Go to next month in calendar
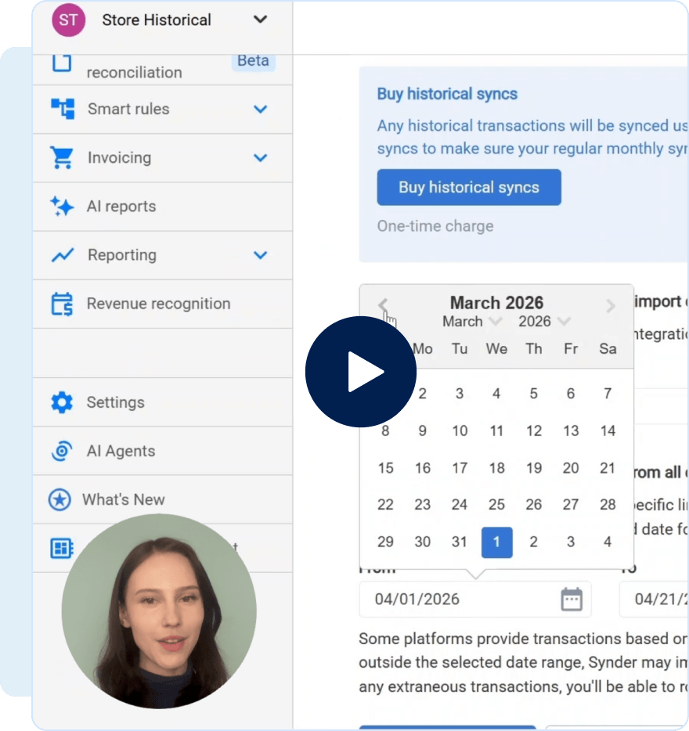 point(610,306)
